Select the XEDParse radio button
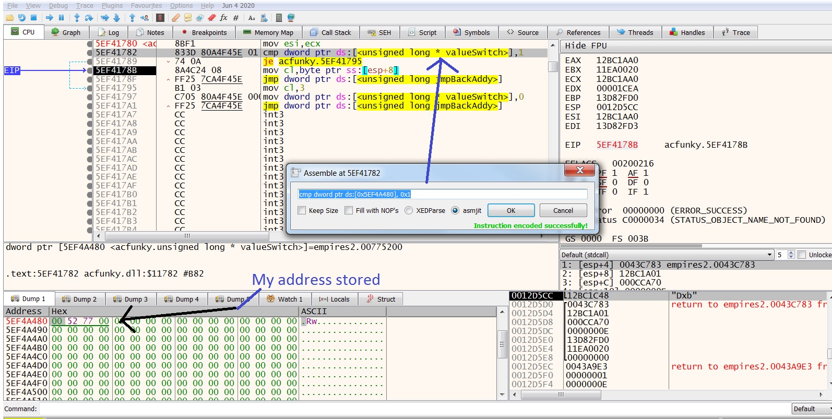 [x=409, y=210]
